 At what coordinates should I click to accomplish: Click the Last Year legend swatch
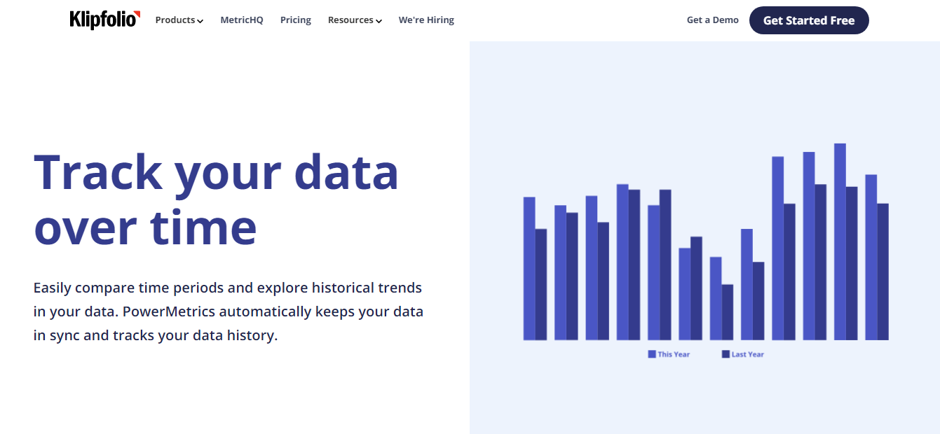click(x=726, y=354)
